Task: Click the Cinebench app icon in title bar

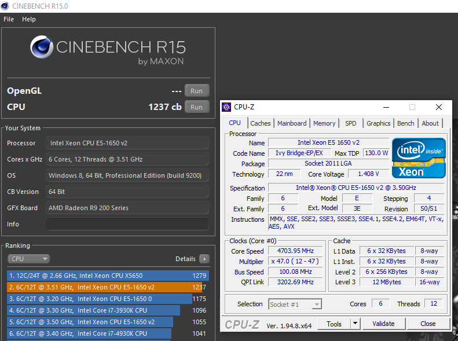Action: [x=6, y=6]
